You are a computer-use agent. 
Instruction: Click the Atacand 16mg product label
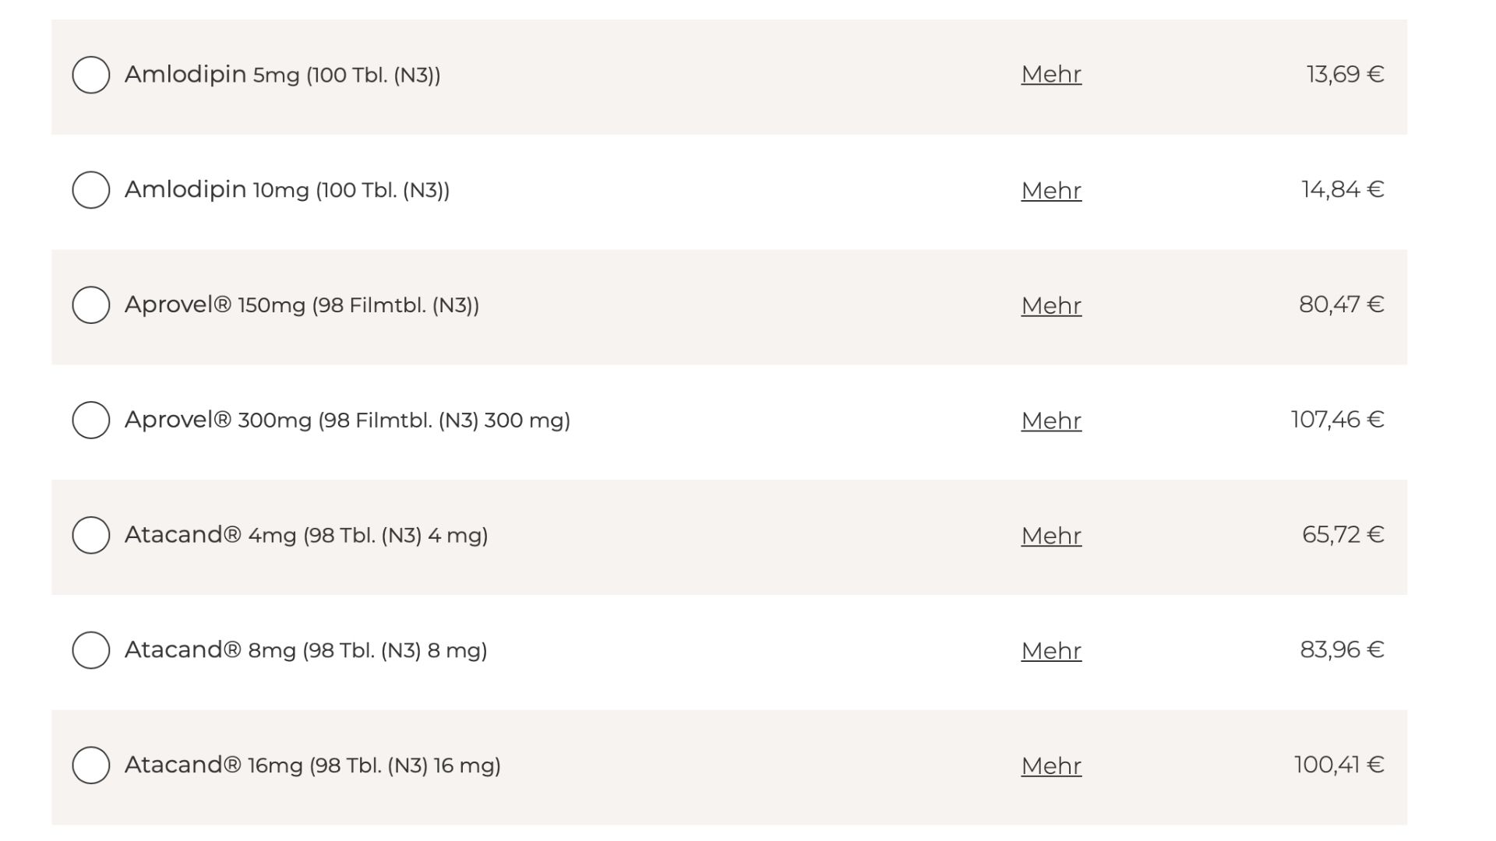click(312, 765)
